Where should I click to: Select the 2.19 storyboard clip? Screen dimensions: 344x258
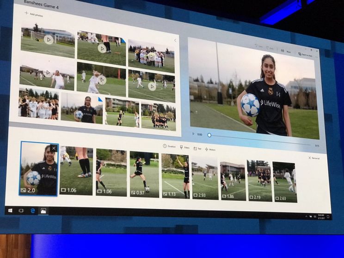tap(260, 181)
